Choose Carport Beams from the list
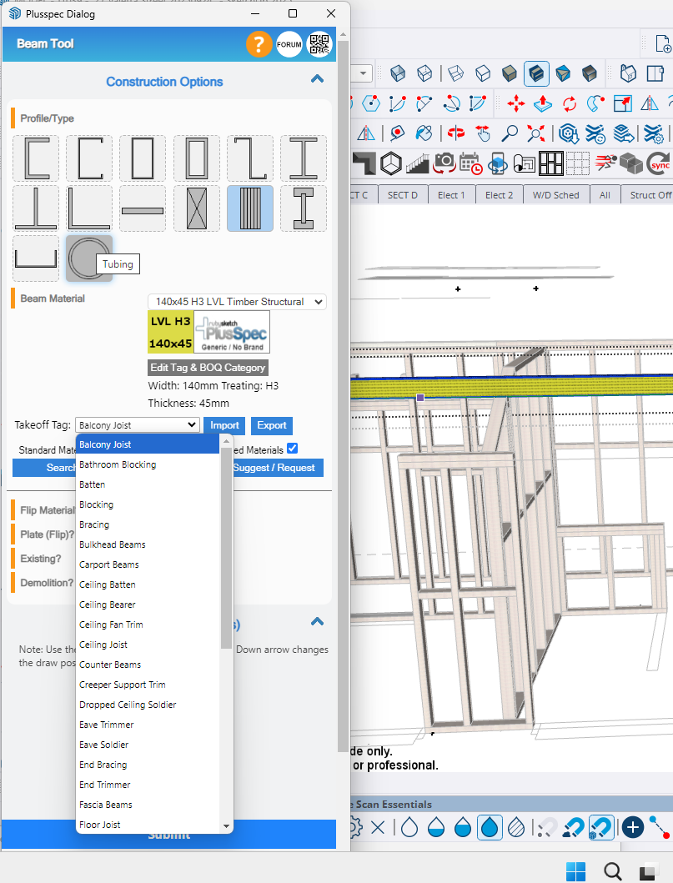Viewport: 673px width, 883px height. [x=109, y=564]
